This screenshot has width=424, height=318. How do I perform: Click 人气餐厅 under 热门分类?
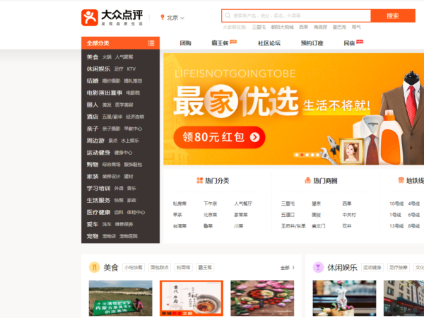tap(243, 204)
